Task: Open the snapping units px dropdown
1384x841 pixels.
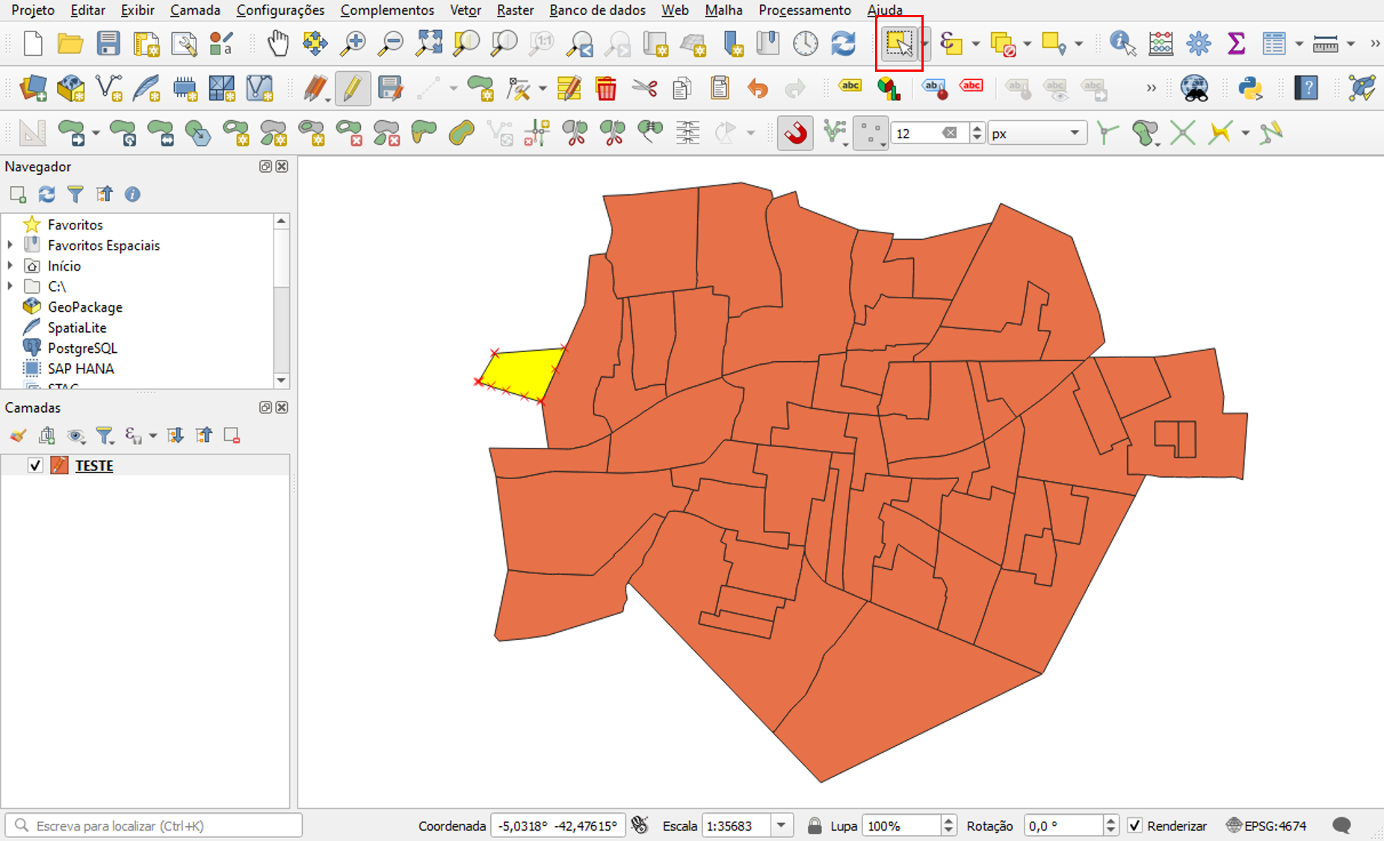Action: [x=1037, y=134]
